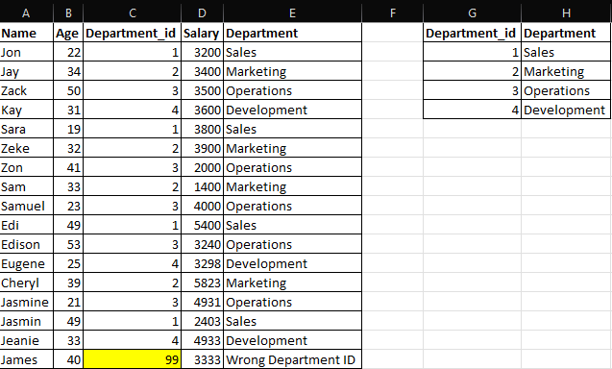
Task: Click Zon's salary cell 2000
Action: tap(202, 167)
